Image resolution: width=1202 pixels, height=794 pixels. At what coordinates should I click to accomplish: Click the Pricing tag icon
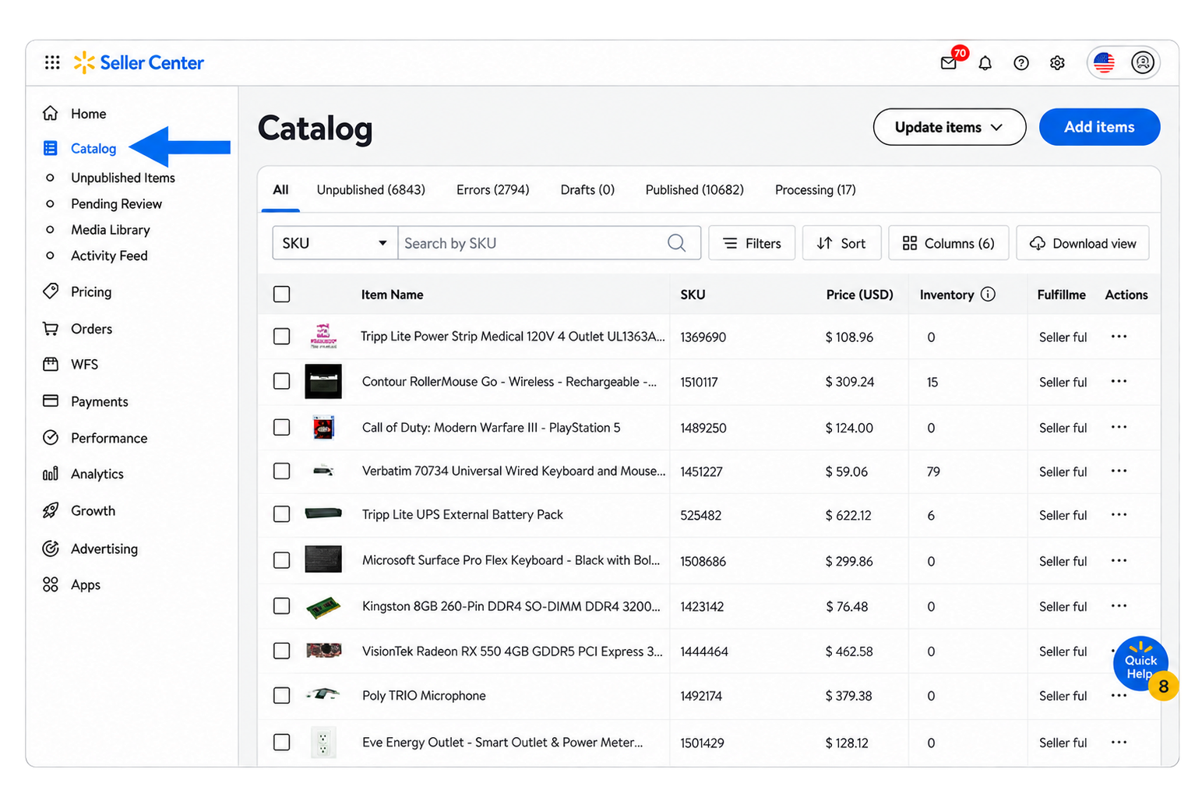click(x=51, y=291)
